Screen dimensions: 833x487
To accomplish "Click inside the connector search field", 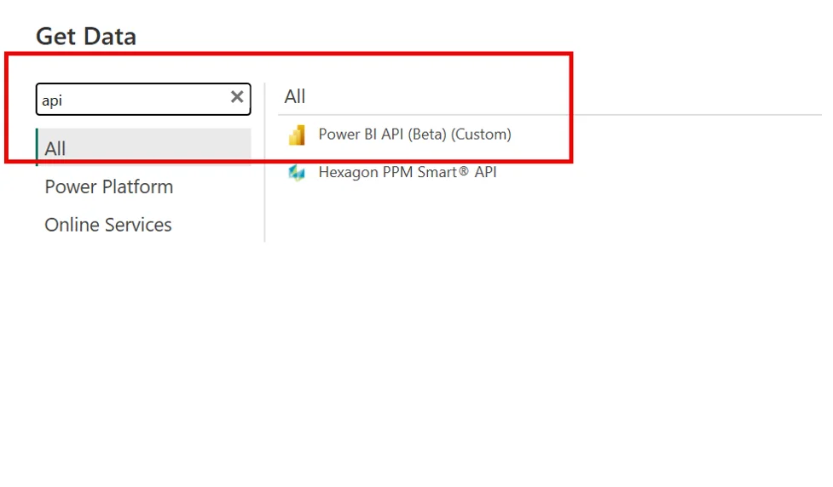I will tap(128, 100).
